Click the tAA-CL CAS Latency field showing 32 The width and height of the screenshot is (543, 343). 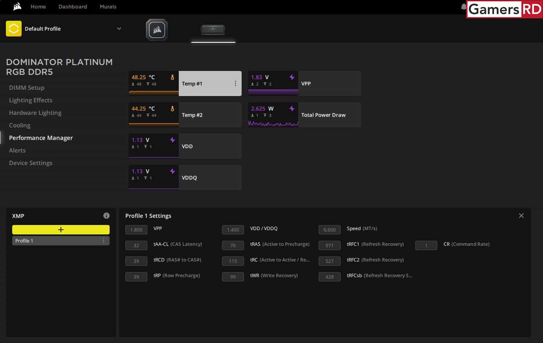(136, 245)
